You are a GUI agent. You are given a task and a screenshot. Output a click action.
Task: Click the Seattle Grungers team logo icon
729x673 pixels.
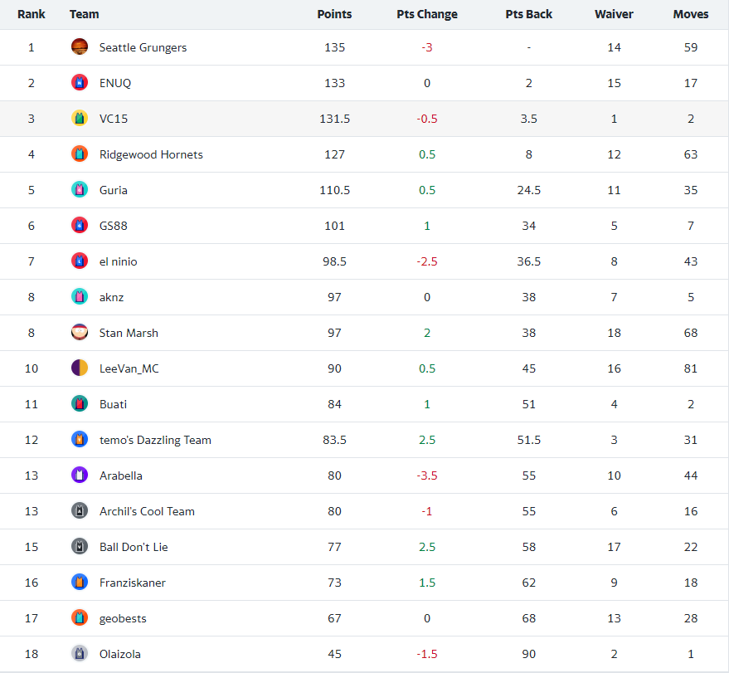(80, 47)
